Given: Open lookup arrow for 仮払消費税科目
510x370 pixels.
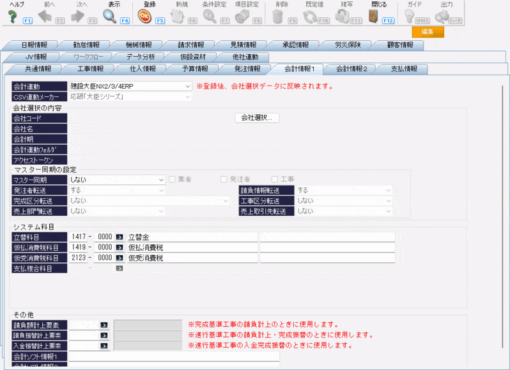Looking at the screenshot, I should click(119, 248).
